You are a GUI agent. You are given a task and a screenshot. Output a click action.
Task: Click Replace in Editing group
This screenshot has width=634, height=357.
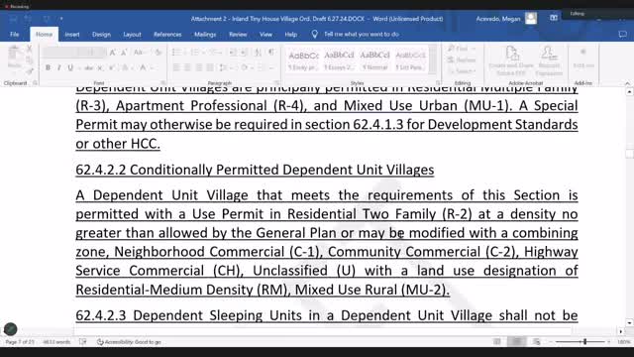tap(462, 59)
